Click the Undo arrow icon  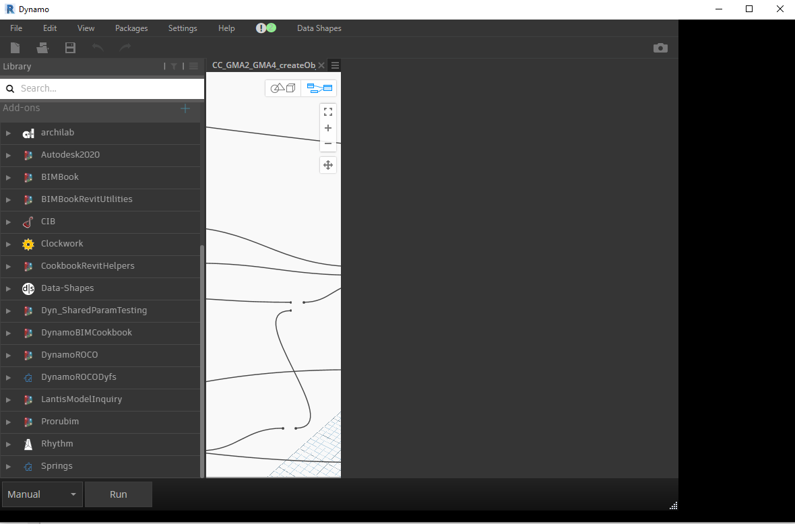click(98, 48)
